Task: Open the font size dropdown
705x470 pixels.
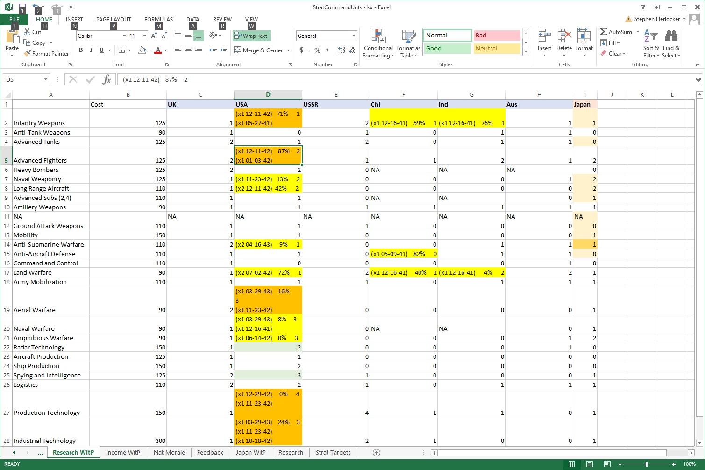Action: coord(144,36)
